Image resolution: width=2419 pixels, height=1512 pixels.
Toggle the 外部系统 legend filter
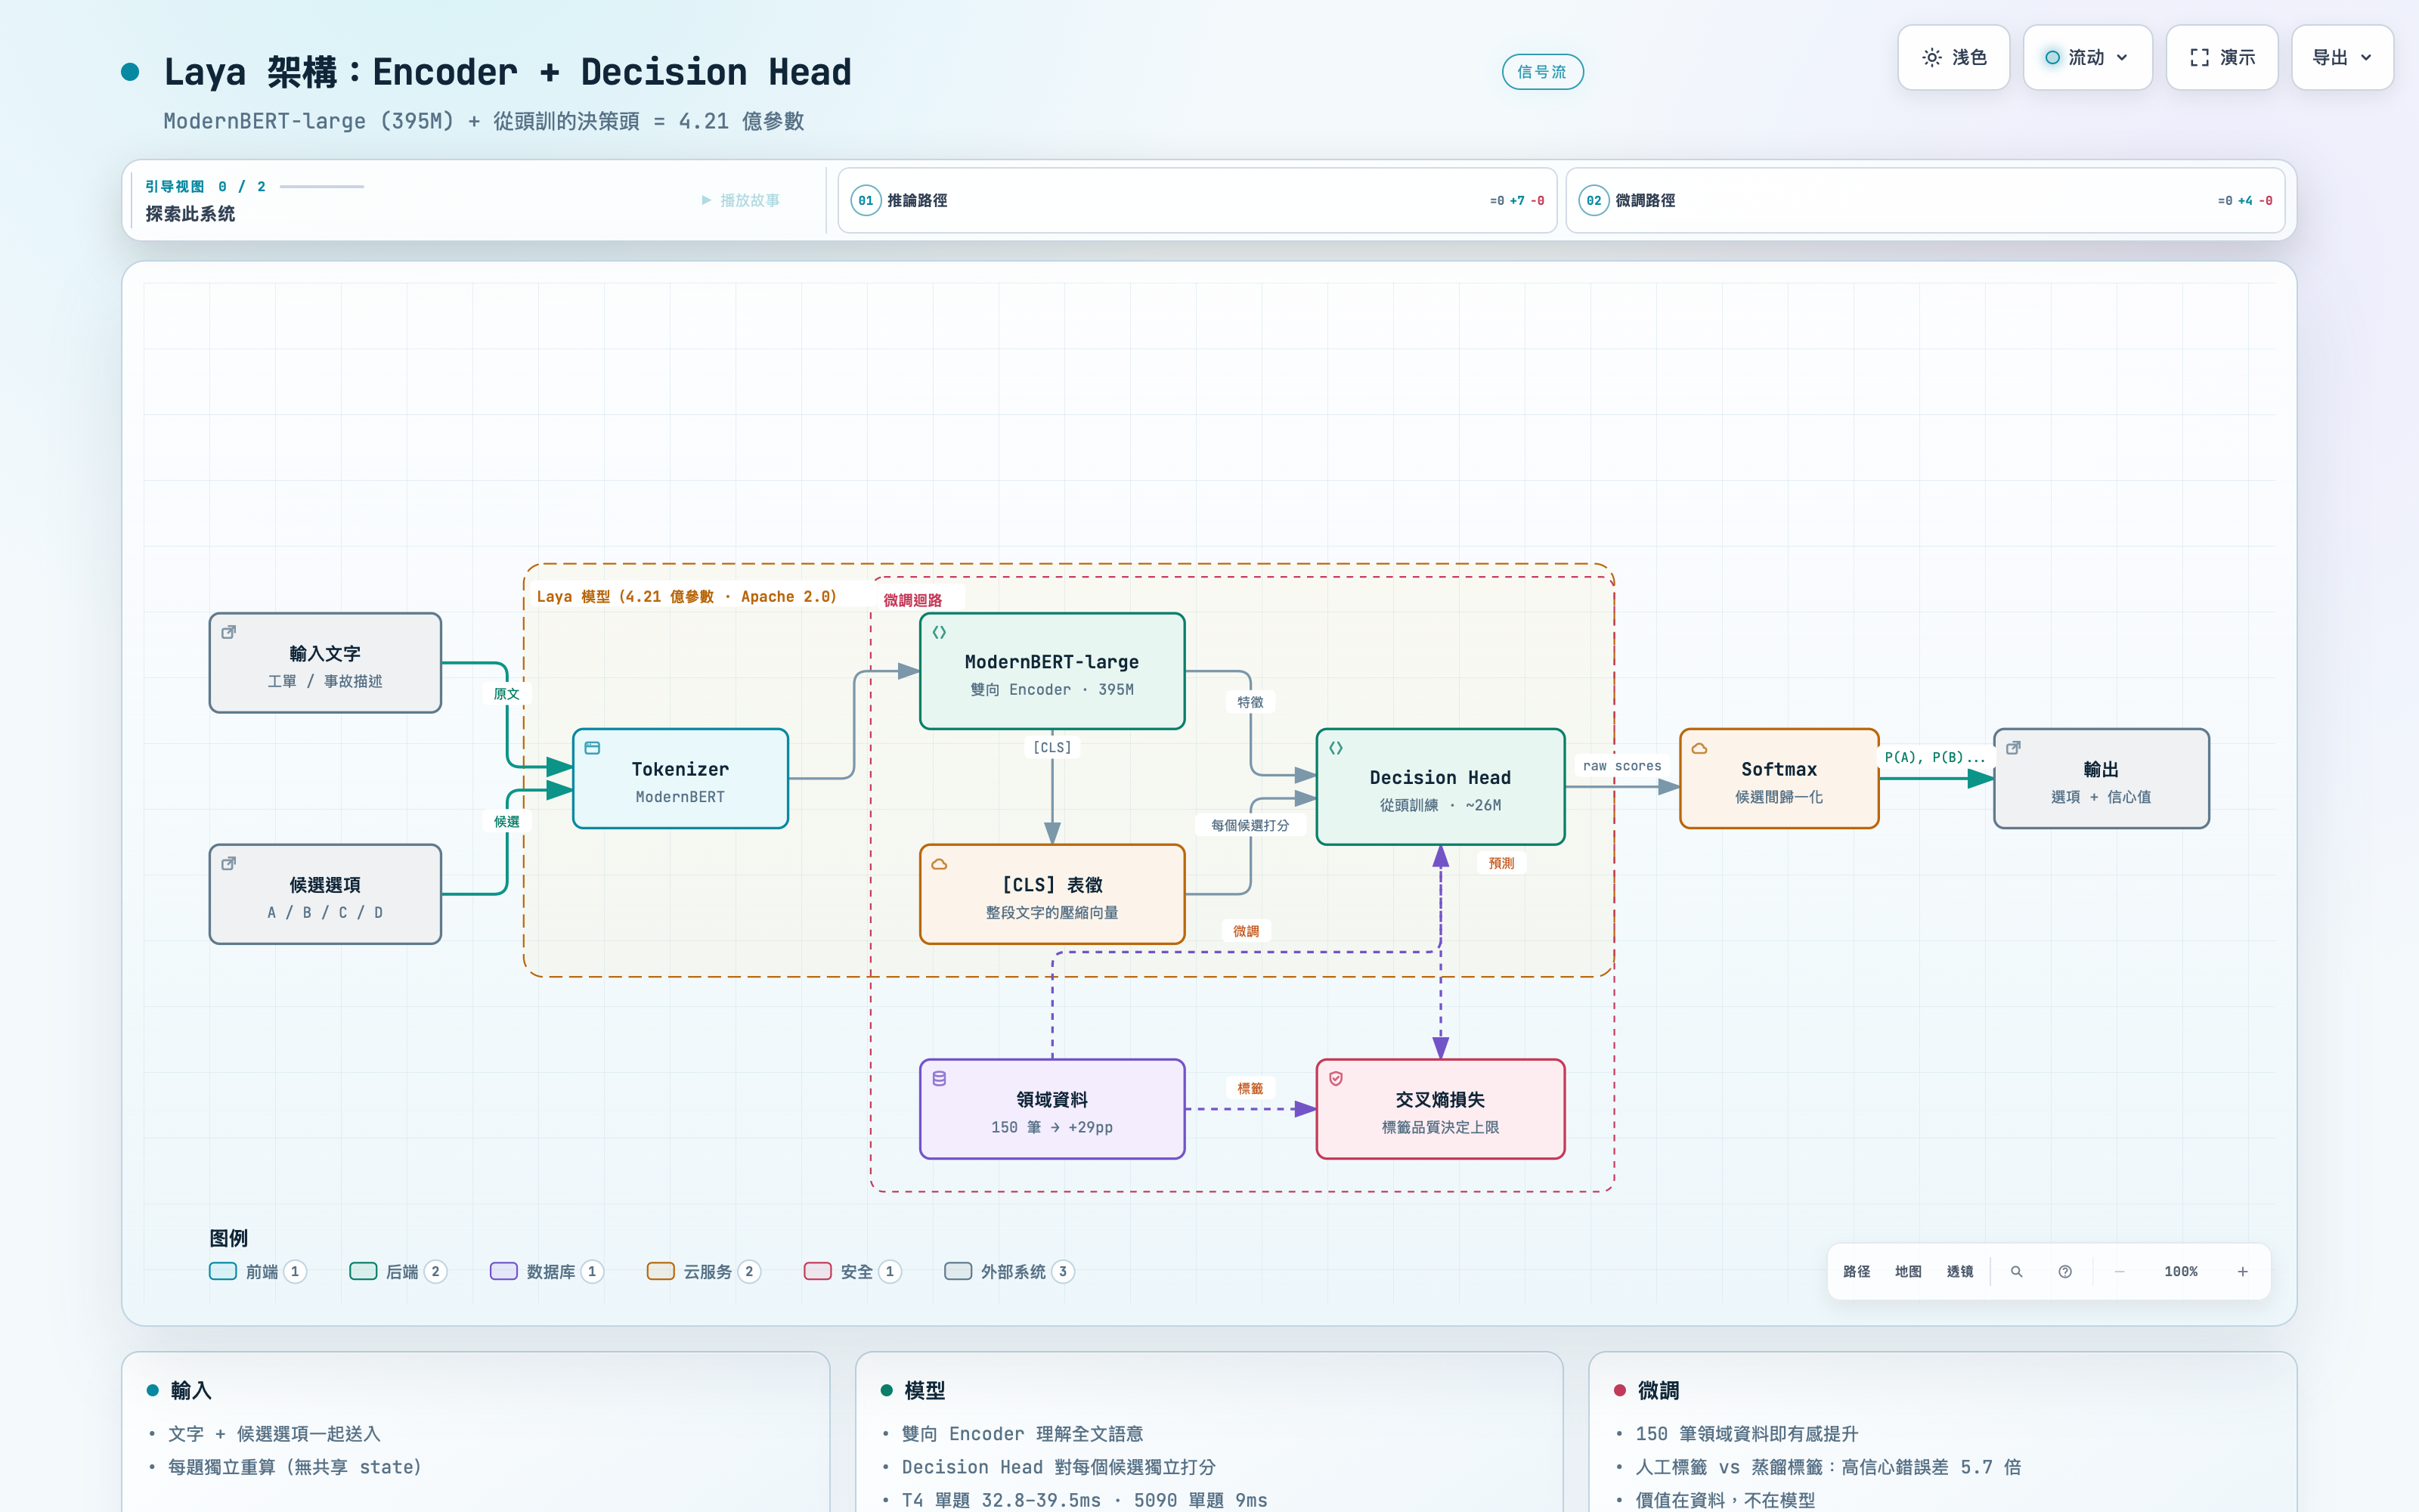click(x=1010, y=1271)
